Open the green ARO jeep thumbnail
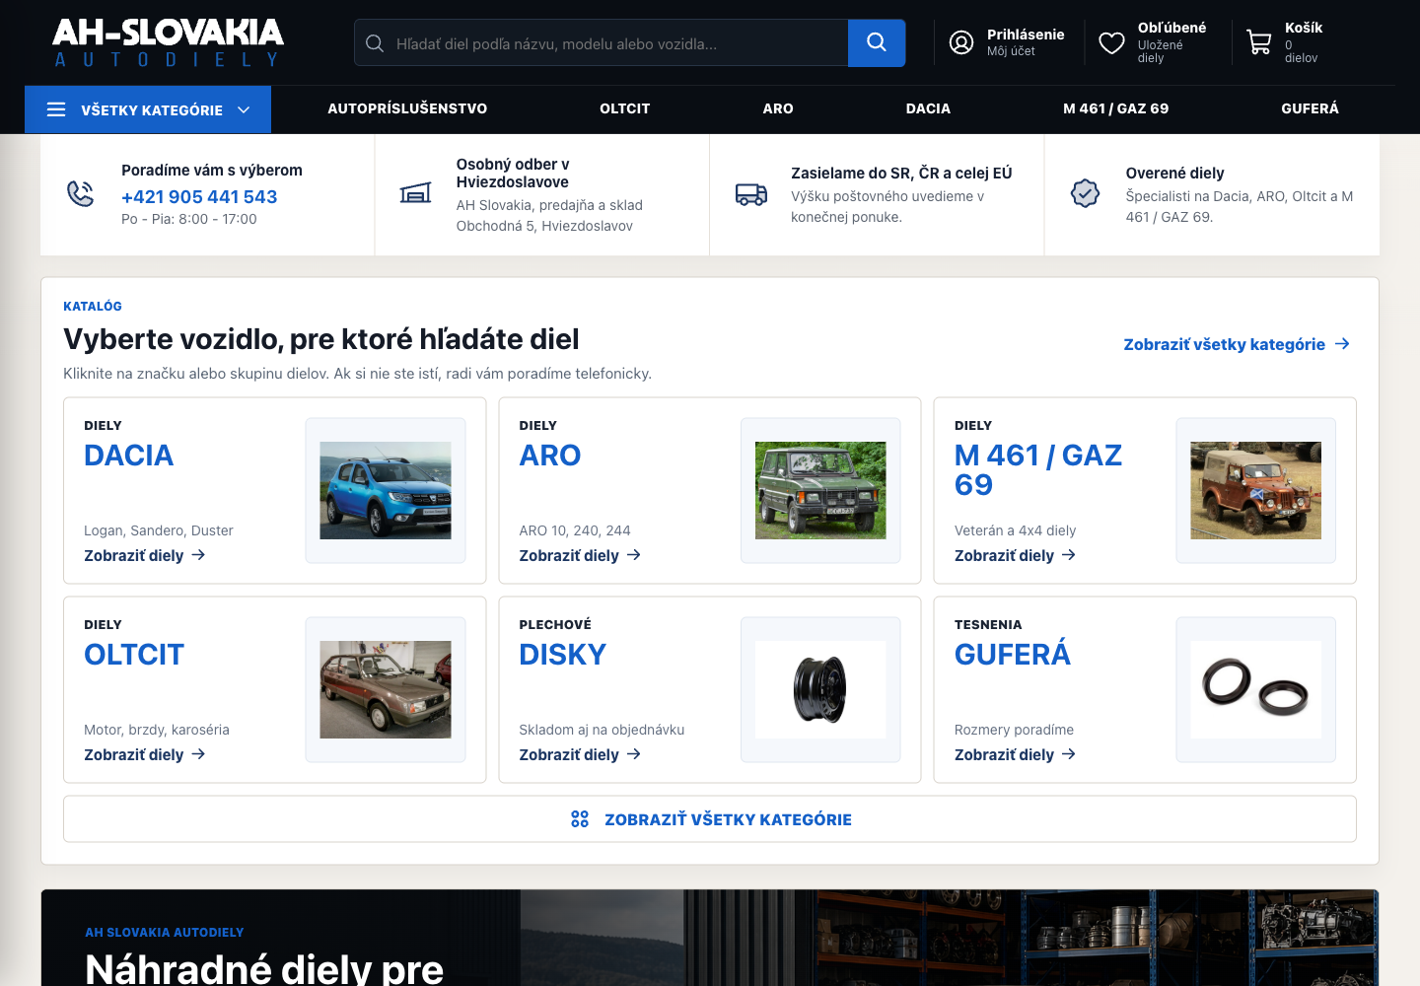 [820, 490]
